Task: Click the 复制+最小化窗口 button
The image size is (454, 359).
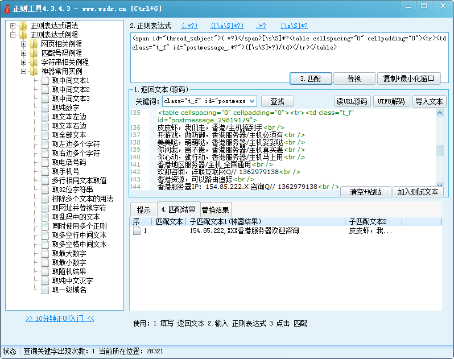Action: click(x=409, y=79)
